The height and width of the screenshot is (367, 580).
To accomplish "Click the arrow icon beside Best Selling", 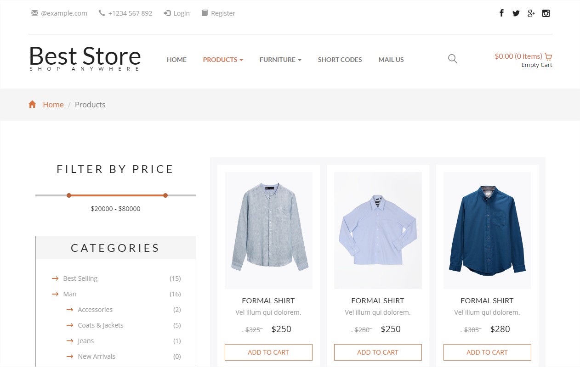I will [x=55, y=278].
